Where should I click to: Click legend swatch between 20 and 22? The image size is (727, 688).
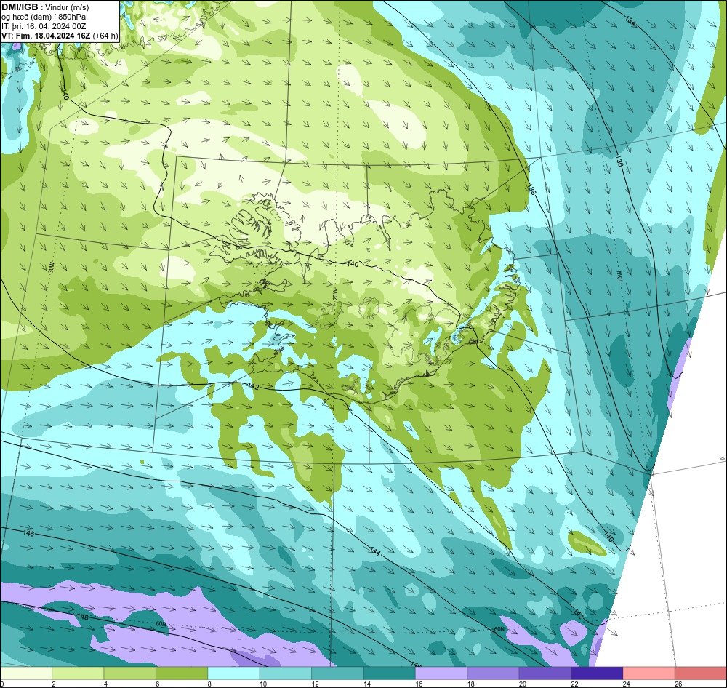coord(545,673)
